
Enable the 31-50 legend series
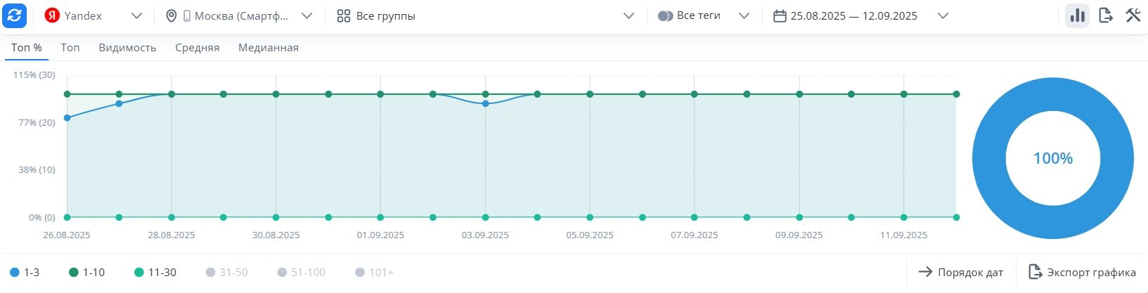(x=226, y=273)
